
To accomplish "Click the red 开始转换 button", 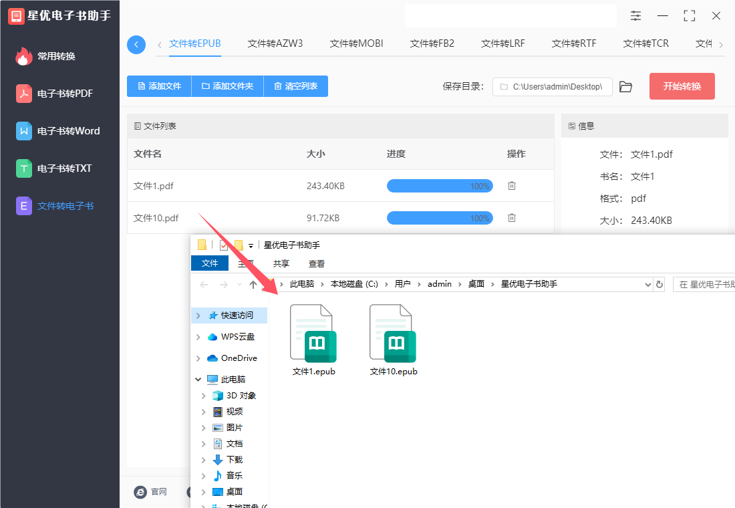I will click(682, 86).
